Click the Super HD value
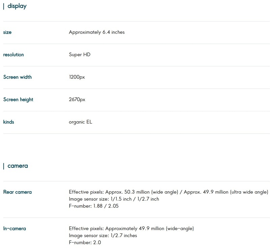270x250 pixels. 80,55
